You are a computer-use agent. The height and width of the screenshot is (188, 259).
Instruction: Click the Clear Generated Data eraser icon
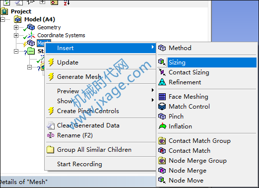51,125
